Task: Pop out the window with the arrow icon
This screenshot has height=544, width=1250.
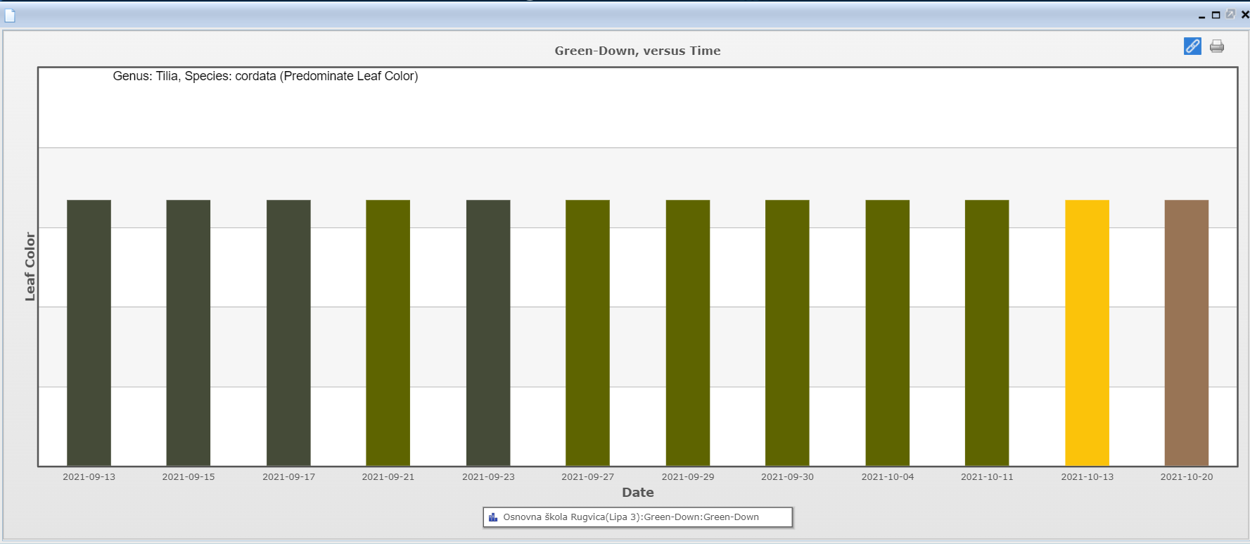Action: [x=1230, y=14]
